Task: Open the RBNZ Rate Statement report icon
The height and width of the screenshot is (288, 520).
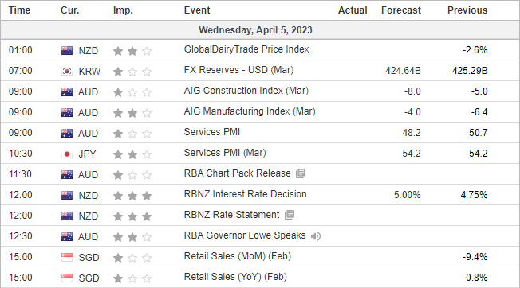Action: [290, 215]
